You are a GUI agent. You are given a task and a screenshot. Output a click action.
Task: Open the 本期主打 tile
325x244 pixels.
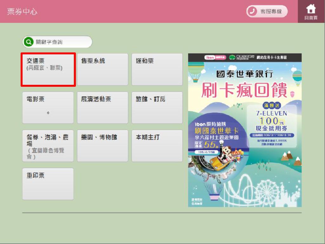point(157,146)
